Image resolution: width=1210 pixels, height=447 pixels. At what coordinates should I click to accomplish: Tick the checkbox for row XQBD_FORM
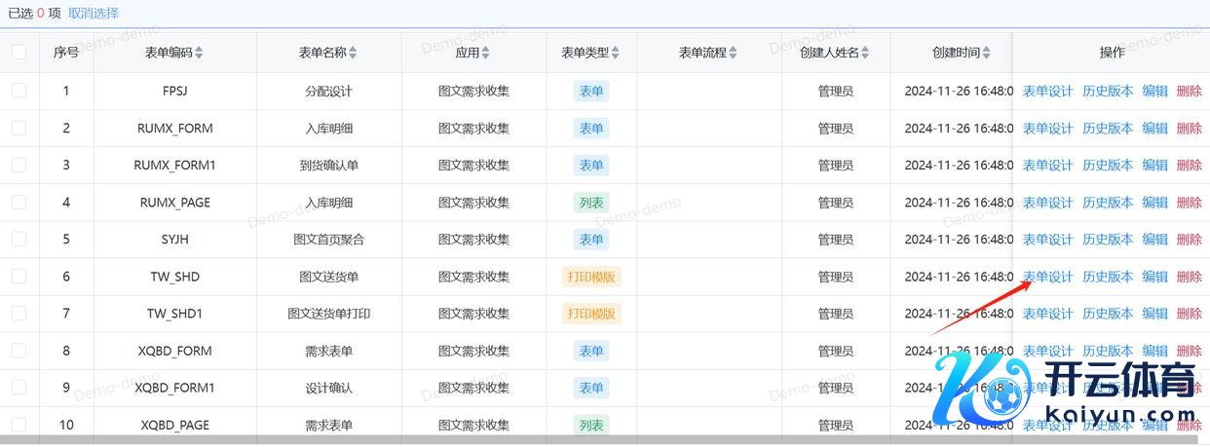(x=19, y=351)
